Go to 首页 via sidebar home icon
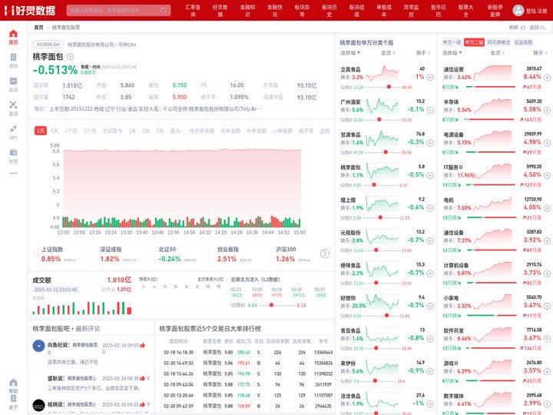553x415 pixels. point(13,37)
